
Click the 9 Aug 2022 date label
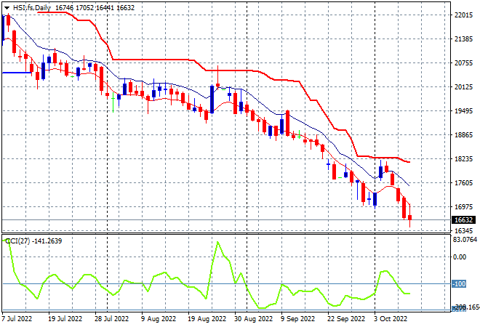(159, 319)
